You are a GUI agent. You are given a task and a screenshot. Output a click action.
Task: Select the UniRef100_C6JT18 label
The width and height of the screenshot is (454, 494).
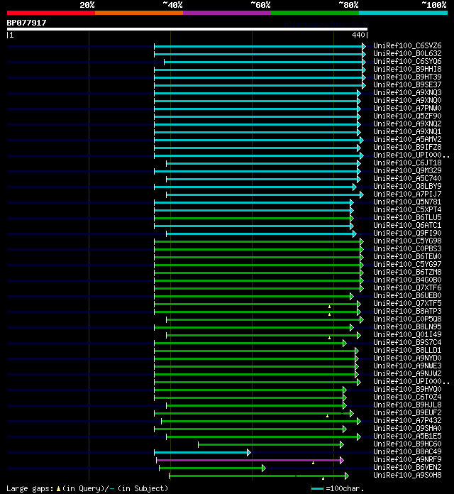(407, 163)
